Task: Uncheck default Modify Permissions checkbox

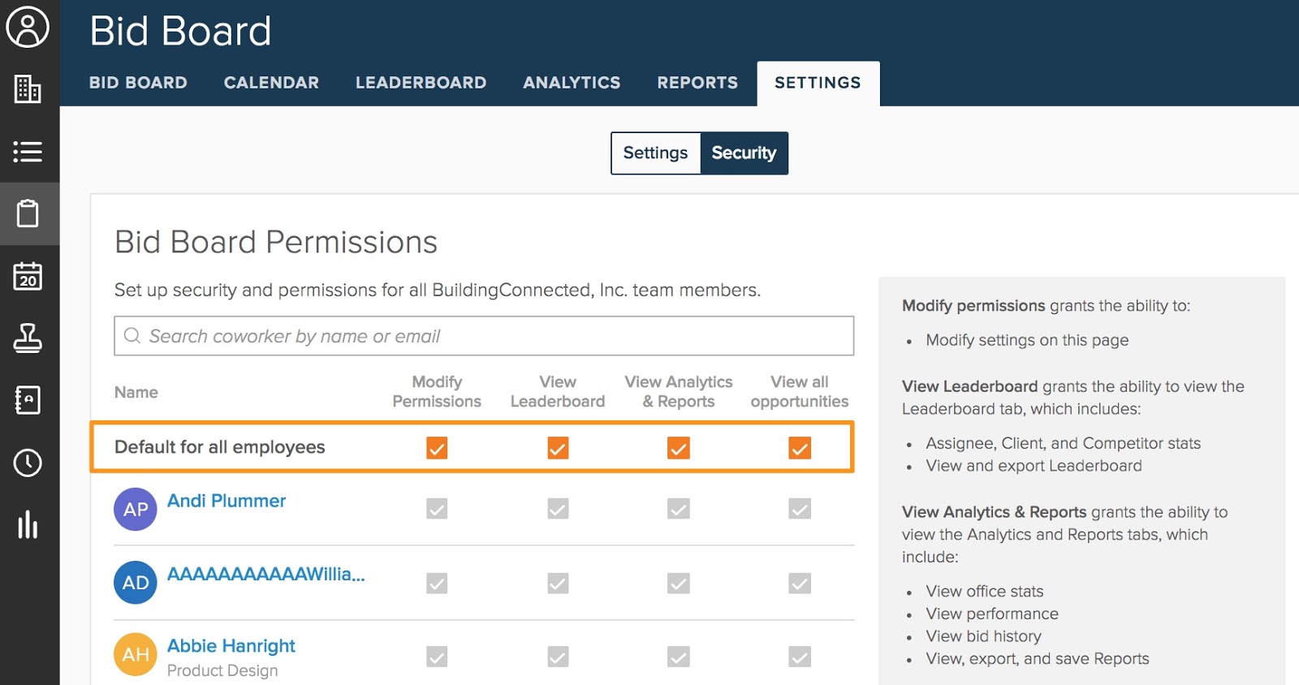Action: point(437,448)
